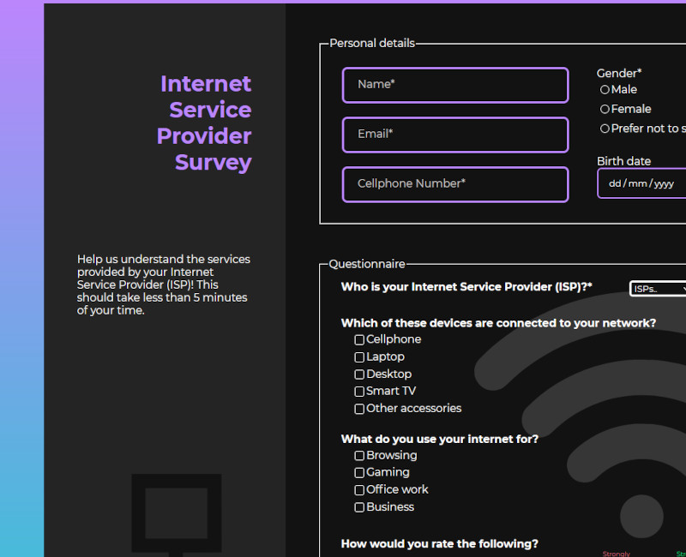Viewport: 686px width, 557px height.
Task: Open the ISPs dropdown list
Action: tap(659, 289)
